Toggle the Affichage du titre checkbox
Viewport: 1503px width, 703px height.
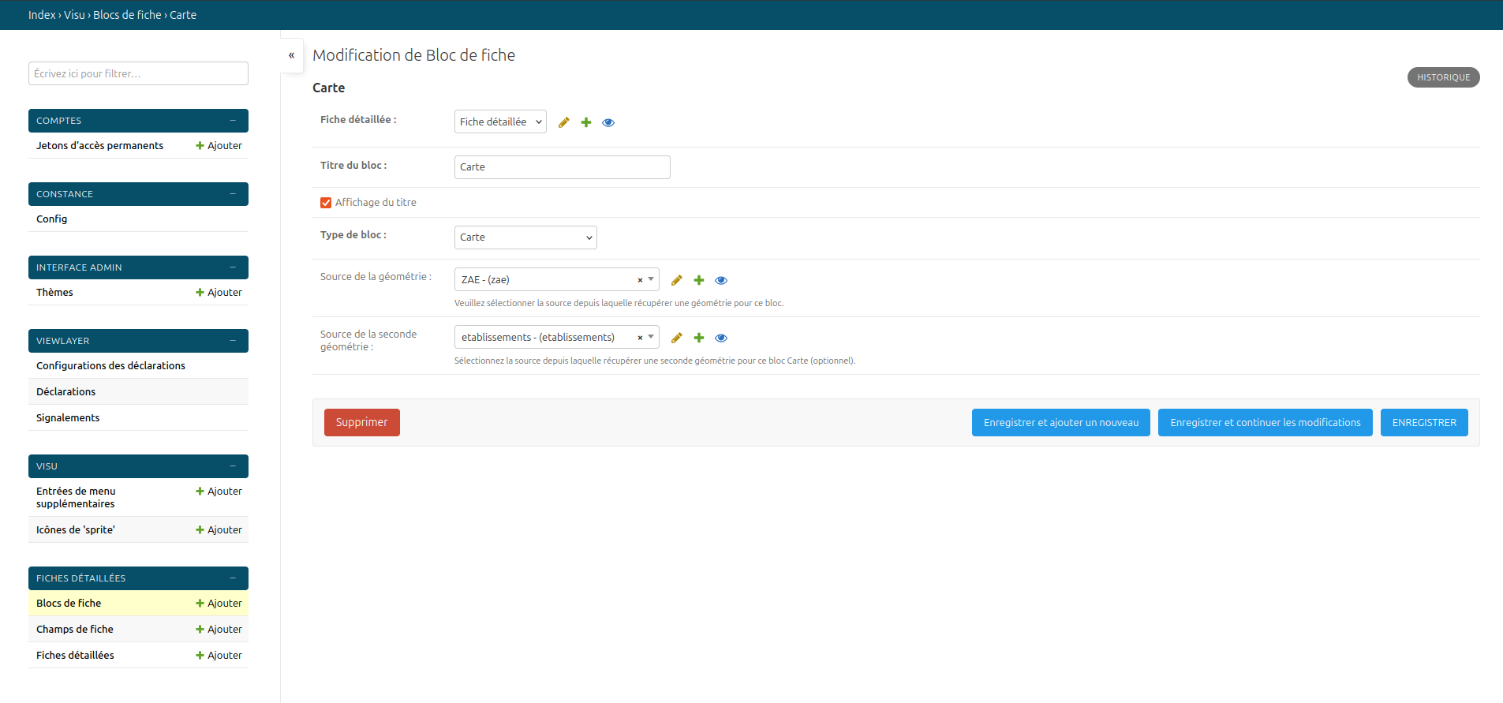[326, 203]
